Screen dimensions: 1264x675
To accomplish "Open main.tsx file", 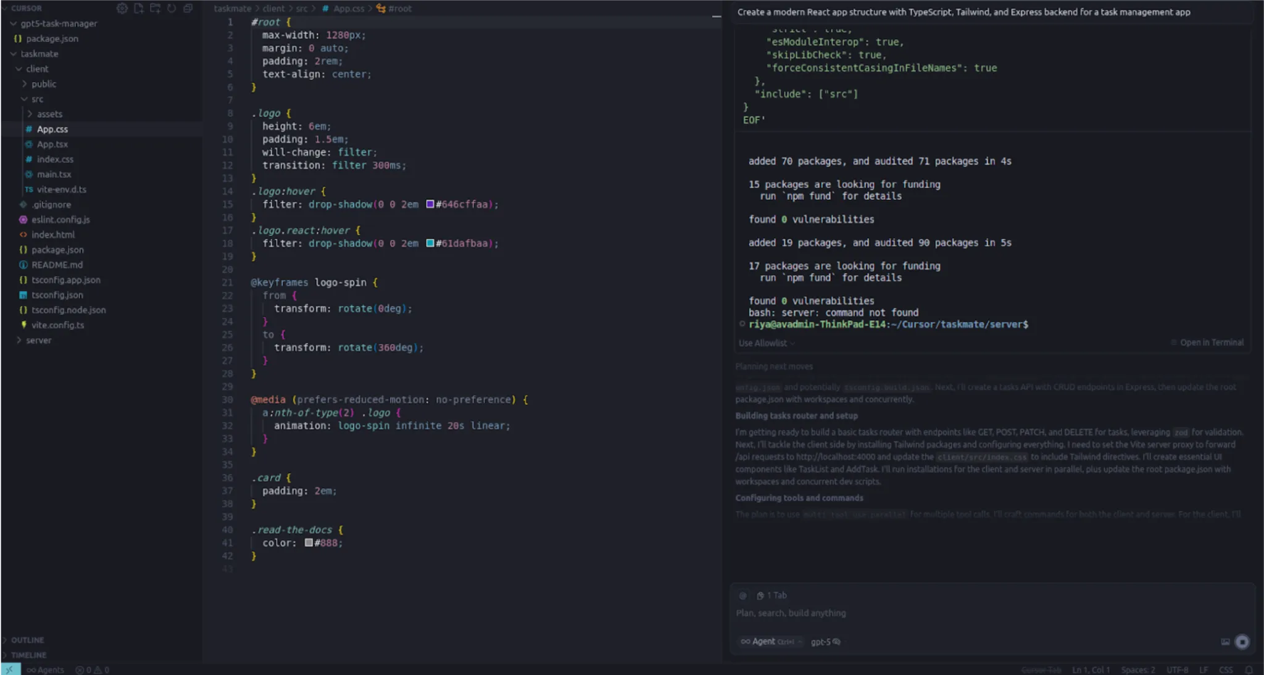I will [54, 174].
